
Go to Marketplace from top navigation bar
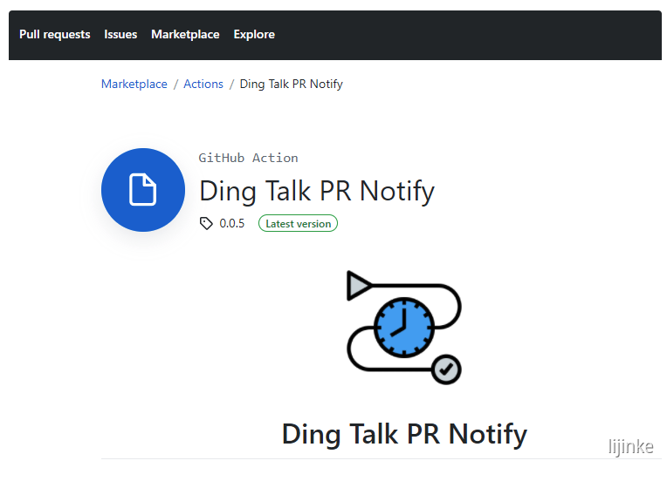pos(185,34)
